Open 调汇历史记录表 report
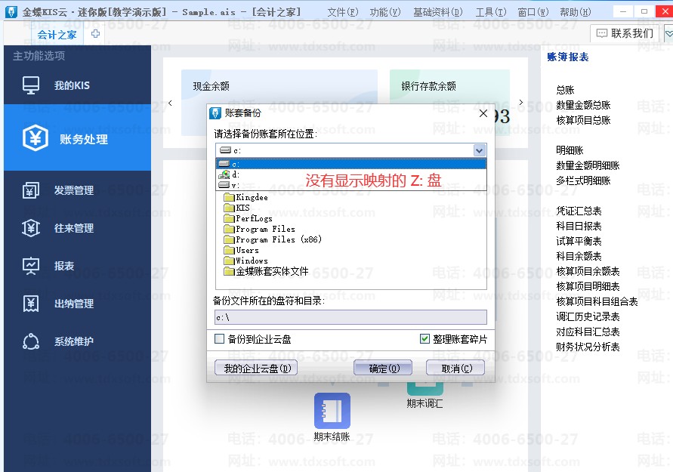This screenshot has height=472, width=673. click(588, 316)
